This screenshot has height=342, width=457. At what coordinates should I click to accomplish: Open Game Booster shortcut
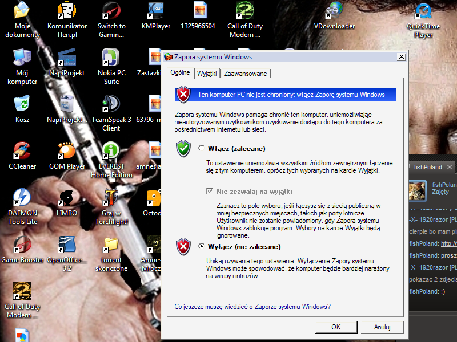tap(22, 250)
